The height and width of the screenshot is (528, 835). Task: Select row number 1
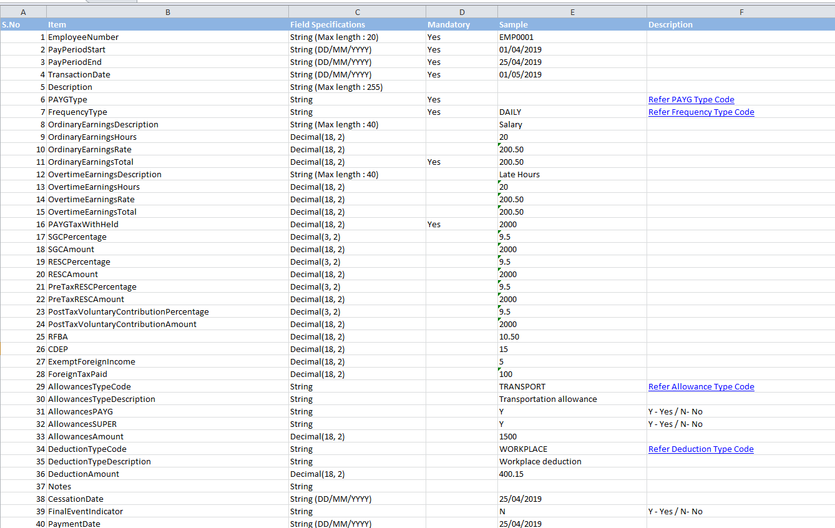coord(22,37)
